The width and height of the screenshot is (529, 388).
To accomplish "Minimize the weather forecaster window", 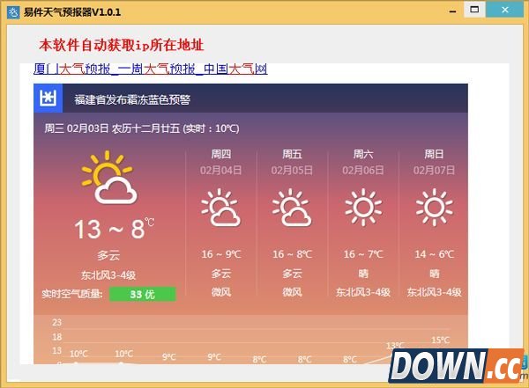I will 453,11.
